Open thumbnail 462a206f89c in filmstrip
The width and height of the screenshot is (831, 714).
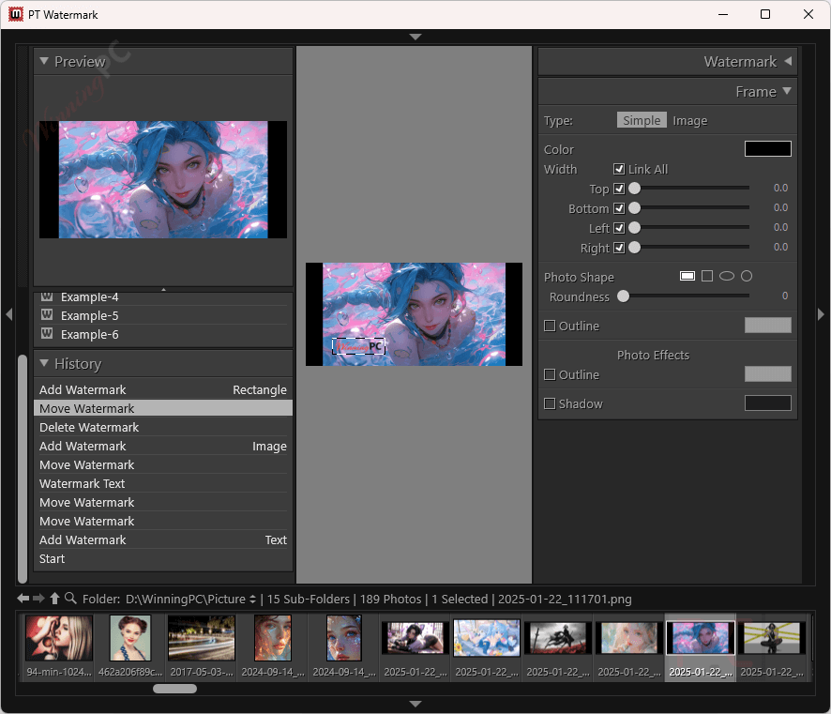coord(129,638)
